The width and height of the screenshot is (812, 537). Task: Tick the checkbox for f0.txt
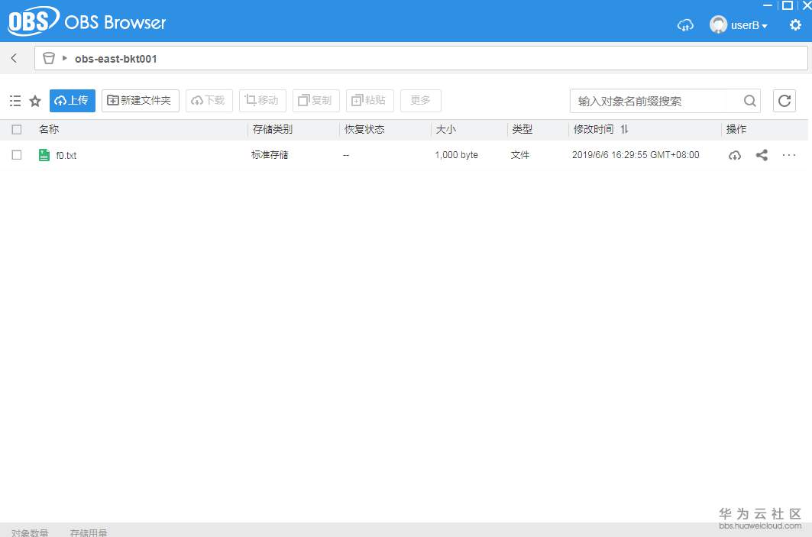(17, 155)
